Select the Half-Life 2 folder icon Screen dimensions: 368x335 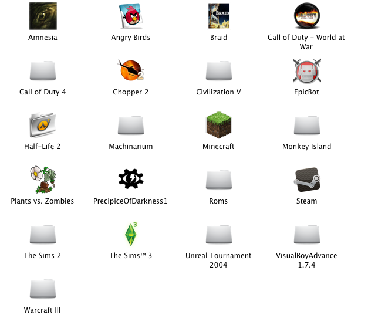click(x=42, y=125)
